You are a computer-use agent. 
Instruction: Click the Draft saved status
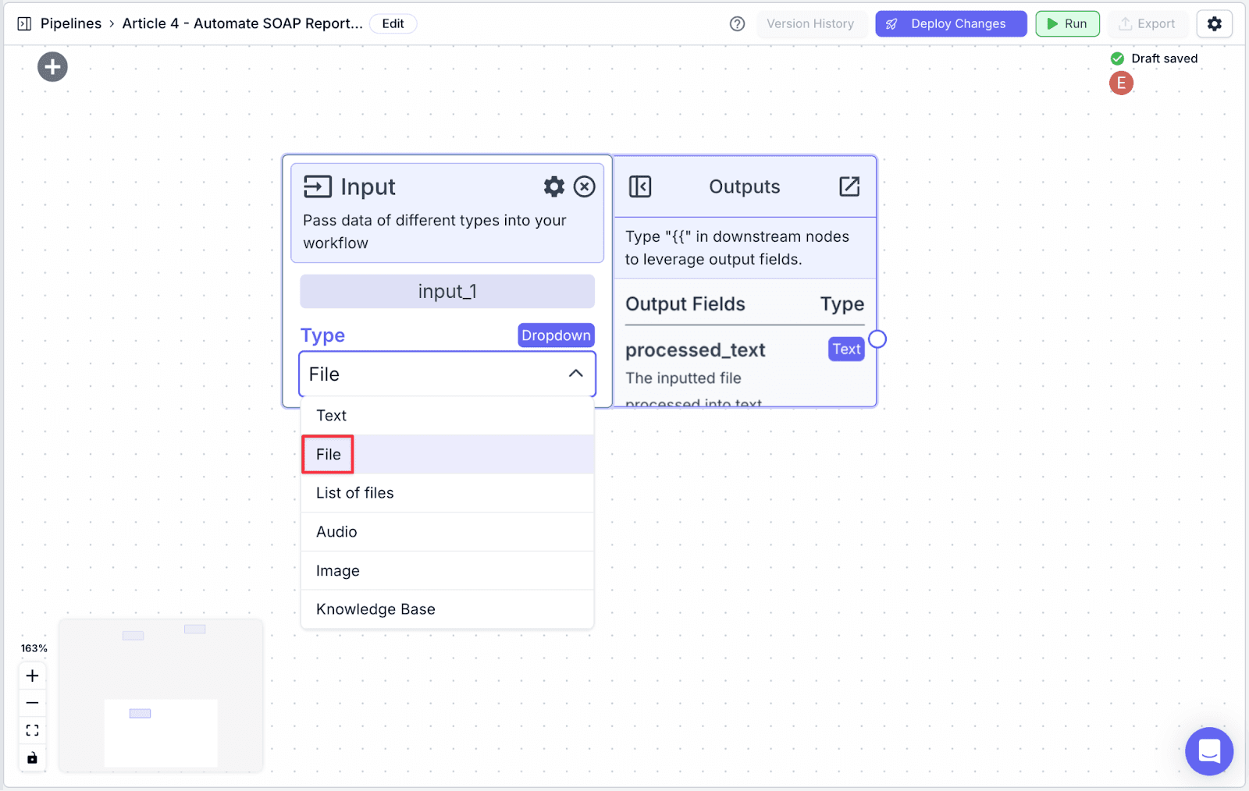point(1155,59)
